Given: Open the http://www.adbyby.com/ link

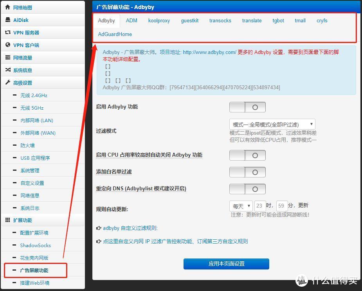Looking at the screenshot, I should [210, 52].
